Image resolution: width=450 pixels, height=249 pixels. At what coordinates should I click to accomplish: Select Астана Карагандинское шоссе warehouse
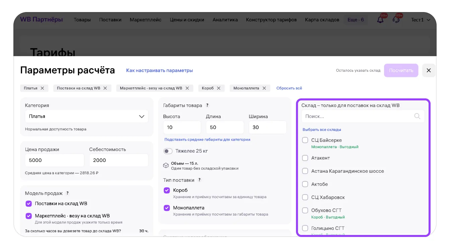click(305, 171)
